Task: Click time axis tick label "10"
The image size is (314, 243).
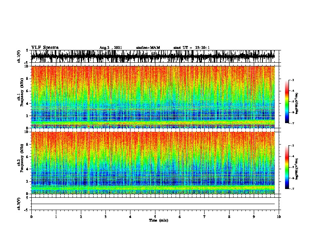Action: (279, 217)
